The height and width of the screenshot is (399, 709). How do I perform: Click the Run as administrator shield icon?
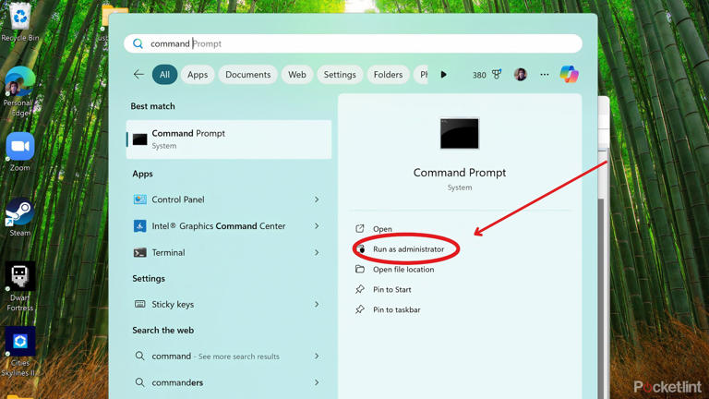(x=360, y=248)
